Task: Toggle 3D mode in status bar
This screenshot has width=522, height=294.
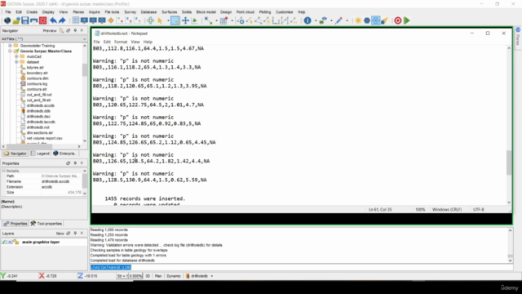Action: pos(148,276)
